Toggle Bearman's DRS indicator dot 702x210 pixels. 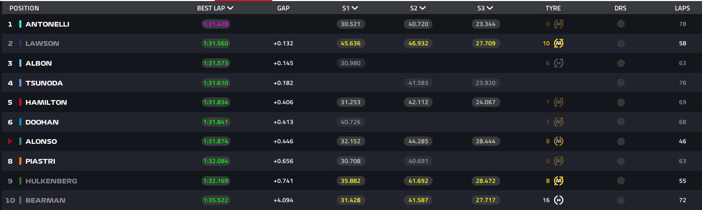tap(621, 200)
